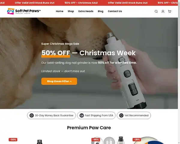Click the 30-Day Money Back Guarantee pill
180x144 pixels.
51,115
